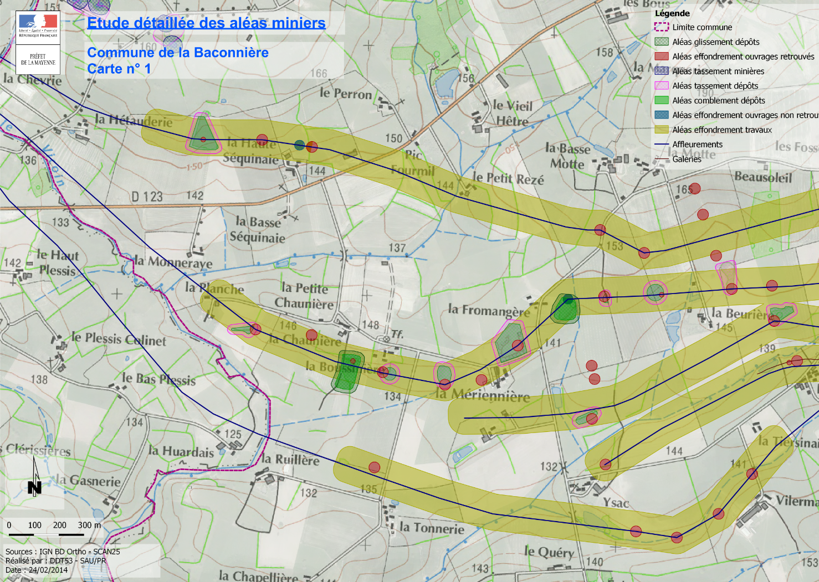Pick the 'Limite commune' dashed legend swatch
Image resolution: width=819 pixels, height=582 pixels.
click(x=662, y=27)
